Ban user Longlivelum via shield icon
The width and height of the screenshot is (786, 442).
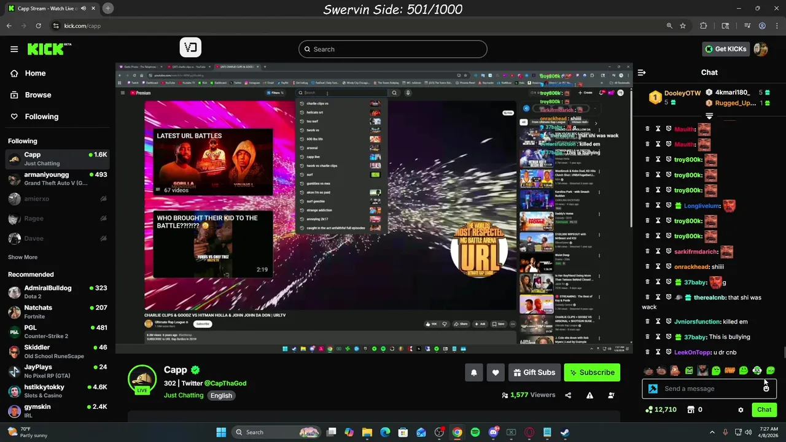click(669, 206)
